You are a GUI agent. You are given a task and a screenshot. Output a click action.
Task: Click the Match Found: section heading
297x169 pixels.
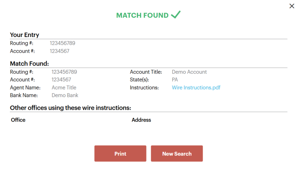click(29, 64)
